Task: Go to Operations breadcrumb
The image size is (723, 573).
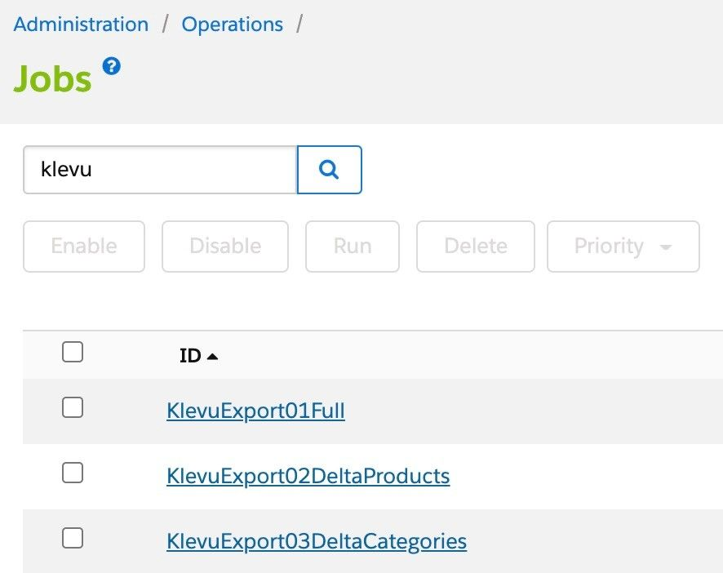Action: (x=233, y=24)
